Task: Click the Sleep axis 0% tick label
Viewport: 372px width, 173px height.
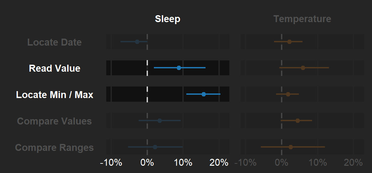Action: pyautogui.click(x=147, y=163)
